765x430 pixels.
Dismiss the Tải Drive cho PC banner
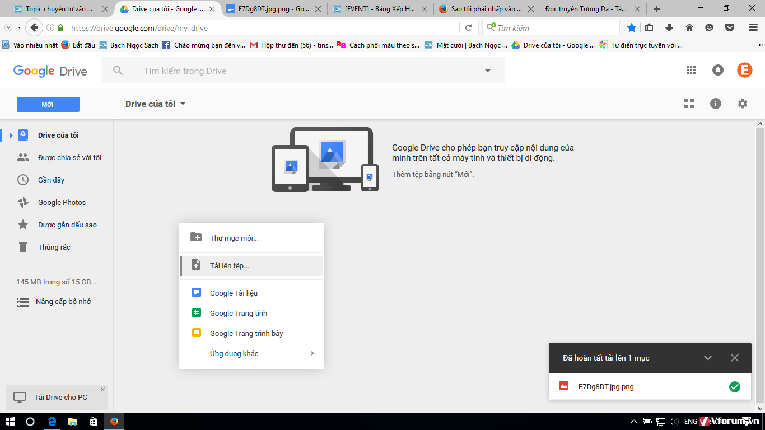[102, 389]
